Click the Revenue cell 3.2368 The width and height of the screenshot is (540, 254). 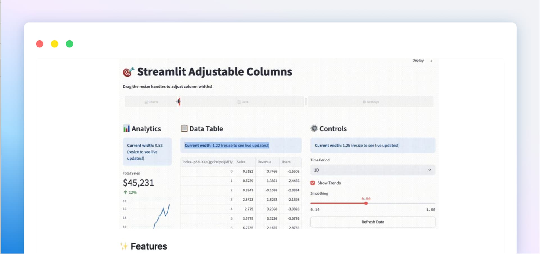click(267, 209)
